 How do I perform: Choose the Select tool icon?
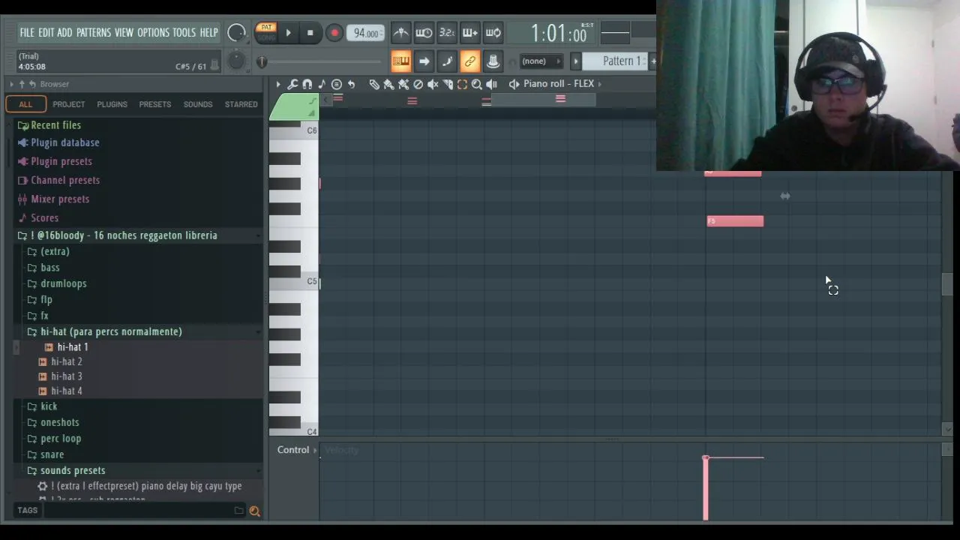[462, 84]
